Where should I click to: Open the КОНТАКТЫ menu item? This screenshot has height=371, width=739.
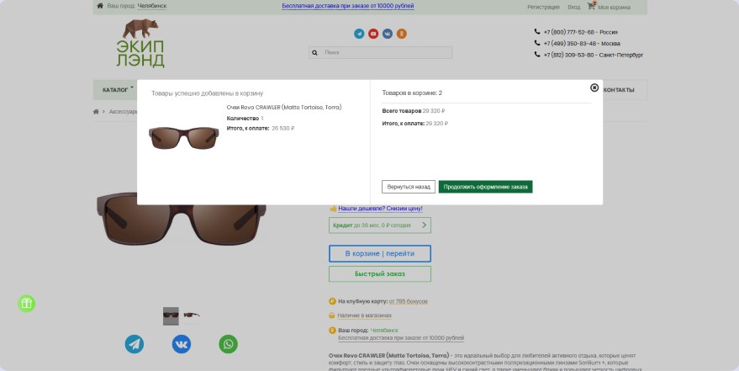[x=619, y=90]
